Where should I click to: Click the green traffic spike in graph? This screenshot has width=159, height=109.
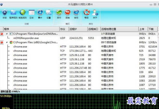coord(117,102)
